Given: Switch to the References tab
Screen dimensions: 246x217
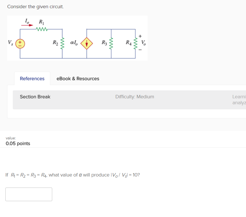Looking at the screenshot, I should [x=32, y=78].
